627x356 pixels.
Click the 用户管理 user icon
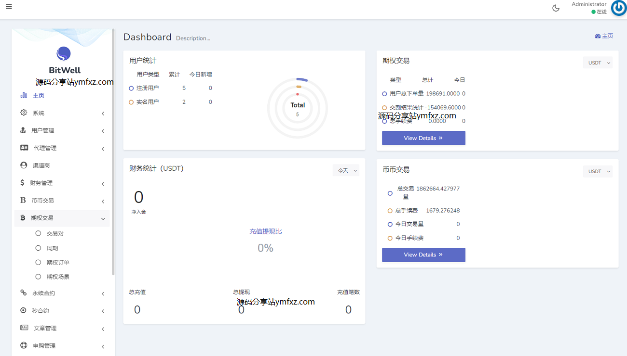pos(23,130)
